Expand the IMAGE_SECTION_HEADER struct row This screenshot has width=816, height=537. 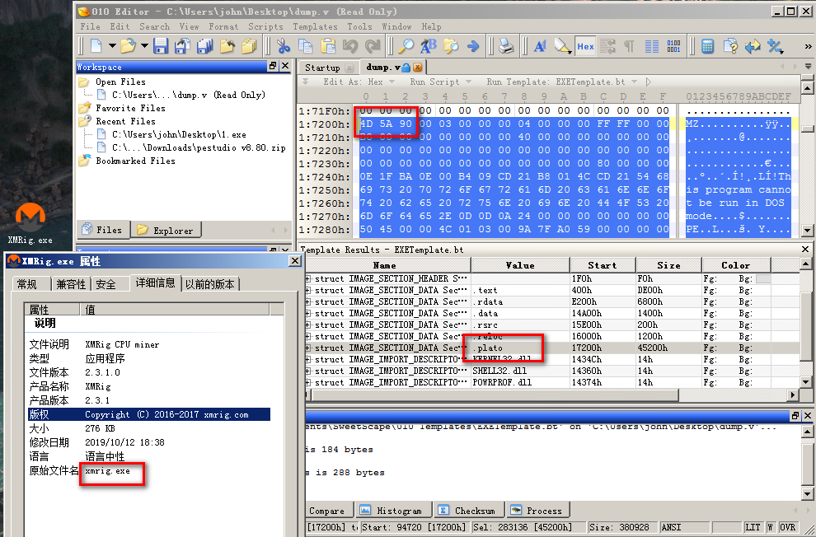[308, 278]
